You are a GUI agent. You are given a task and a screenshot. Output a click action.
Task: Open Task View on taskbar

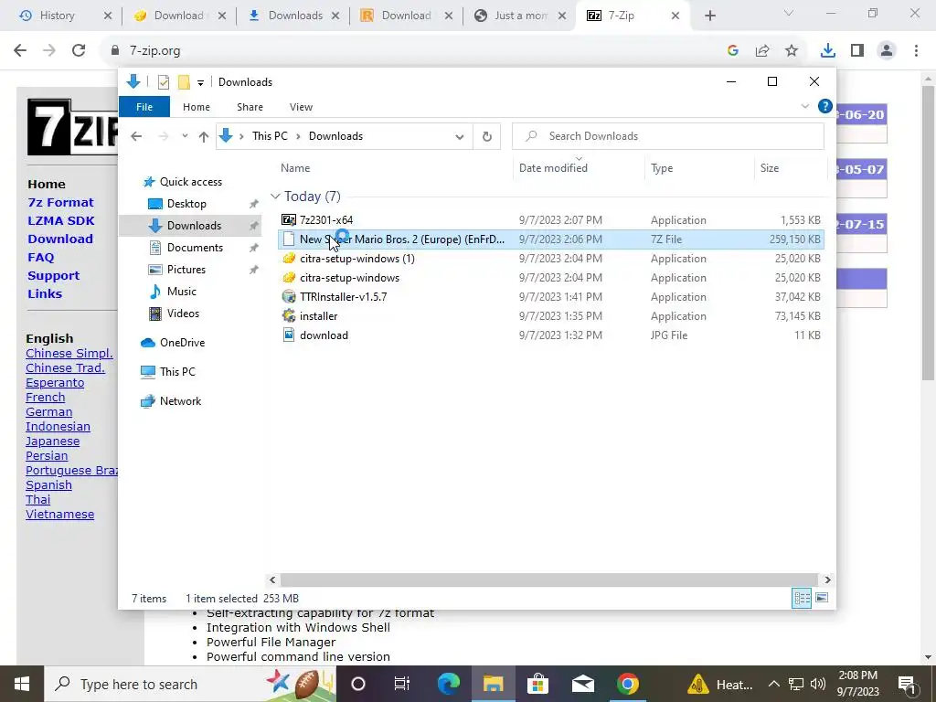click(402, 684)
